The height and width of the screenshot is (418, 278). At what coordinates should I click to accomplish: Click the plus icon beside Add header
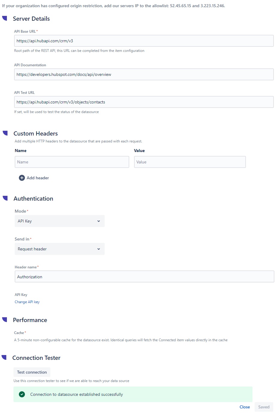pos(22,178)
